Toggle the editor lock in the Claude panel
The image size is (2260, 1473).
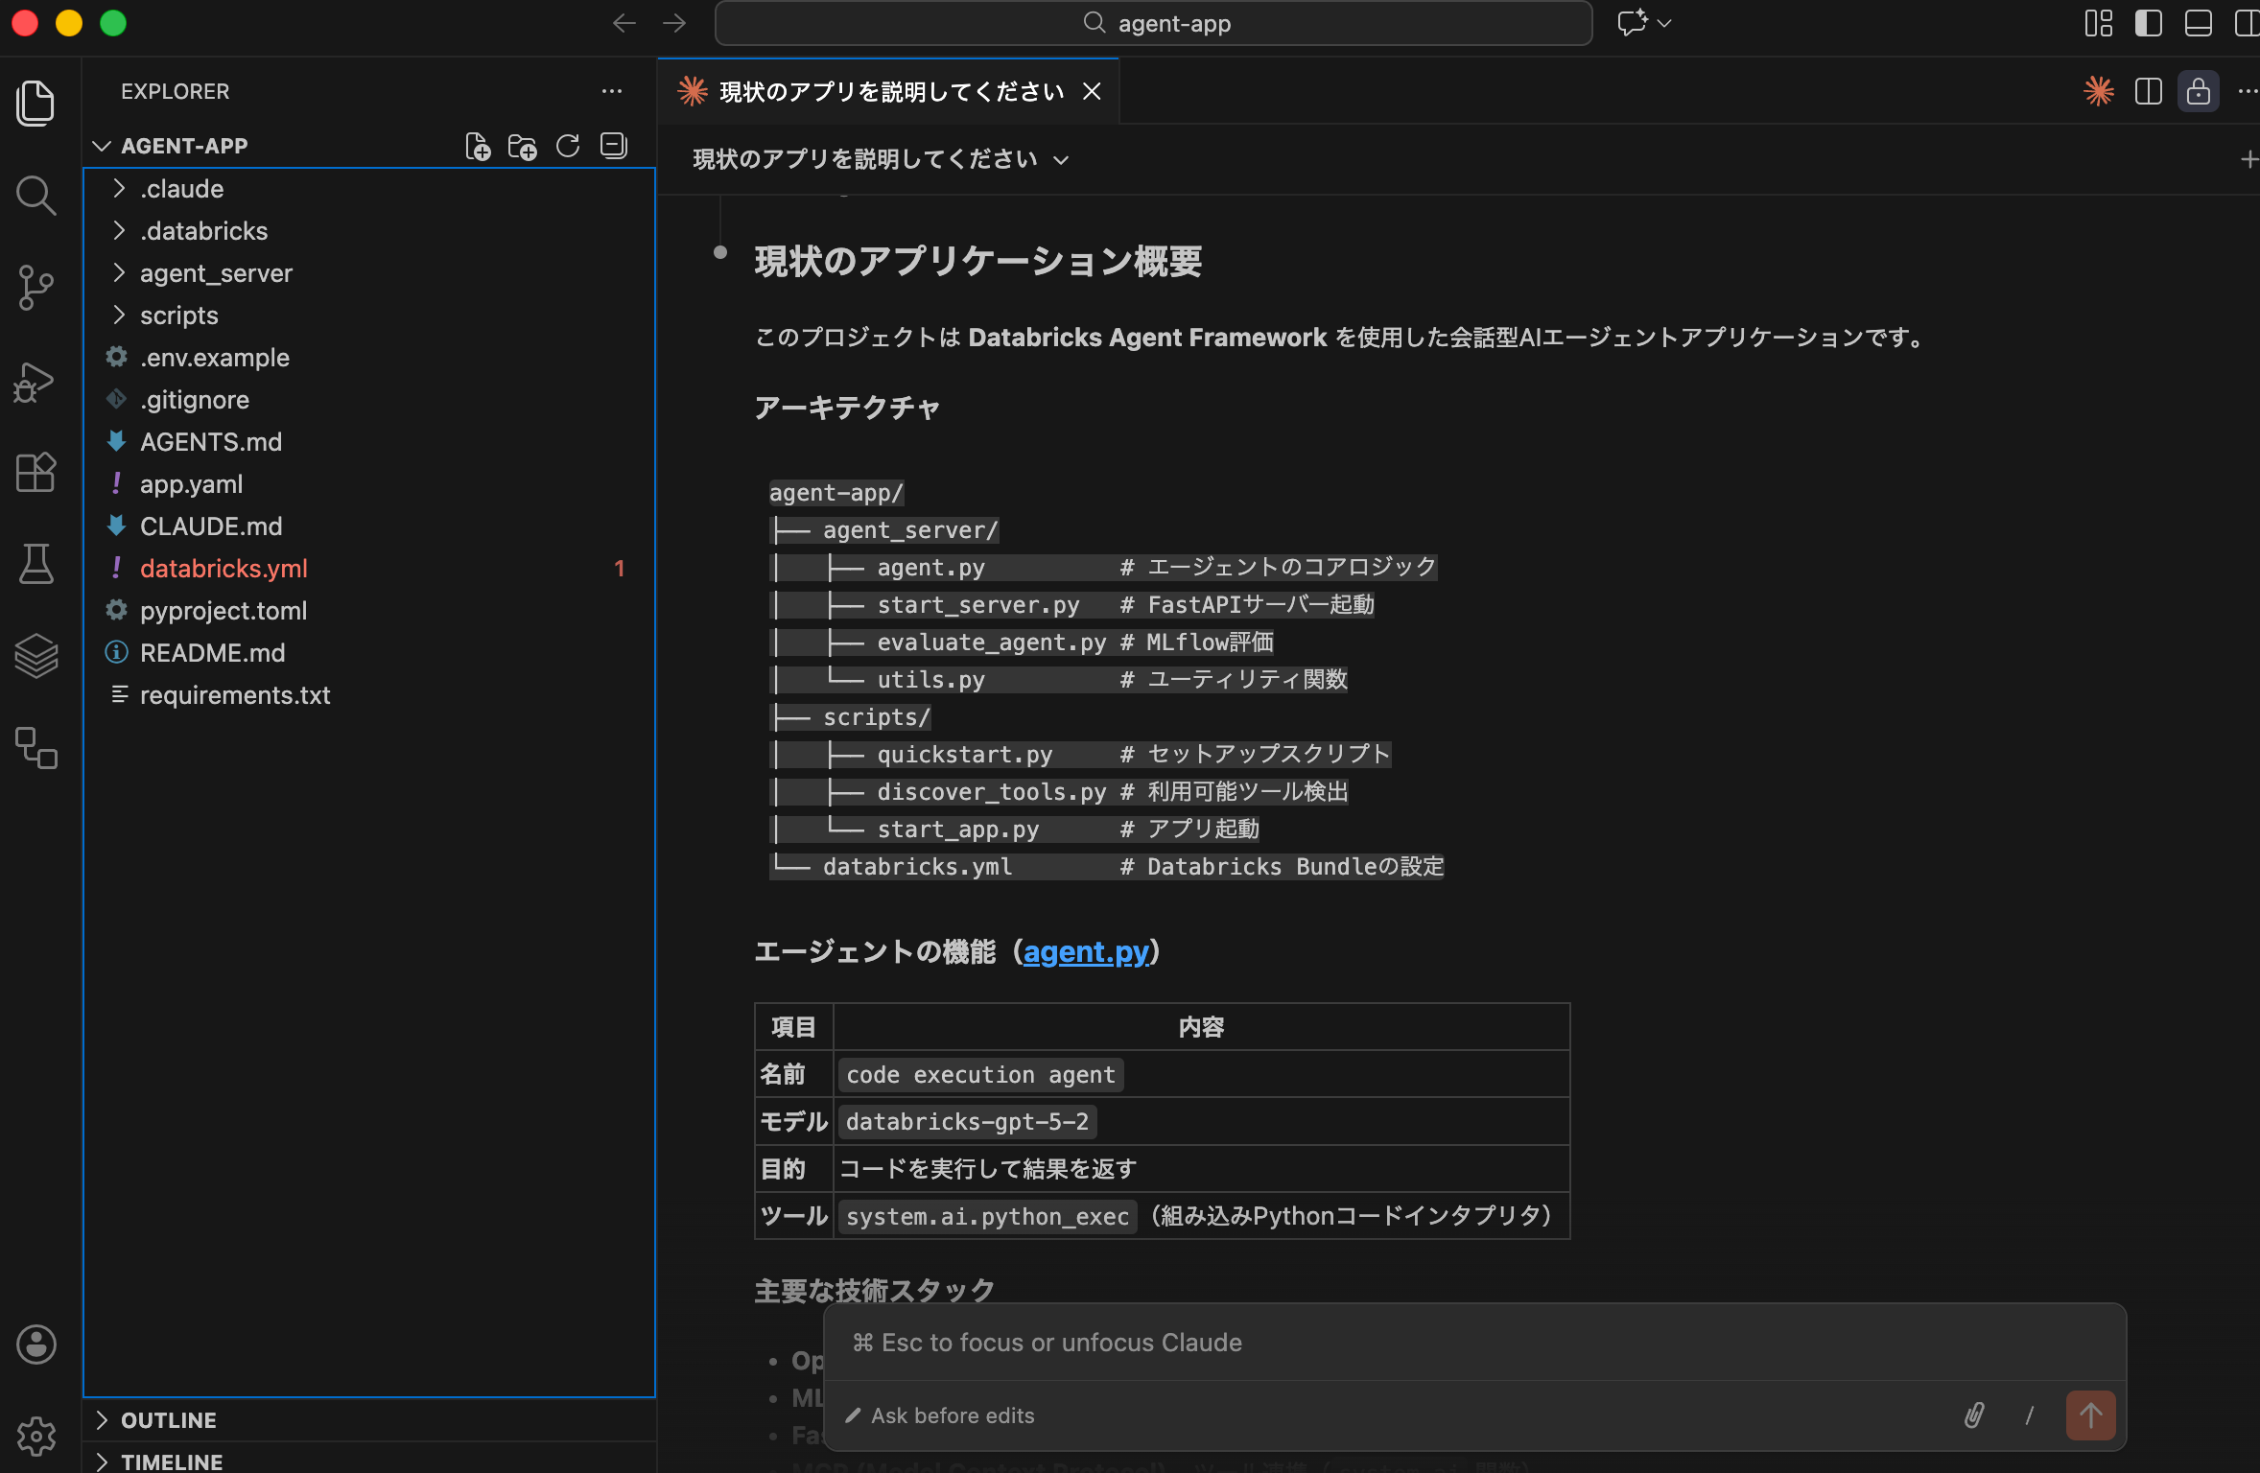click(x=2198, y=91)
